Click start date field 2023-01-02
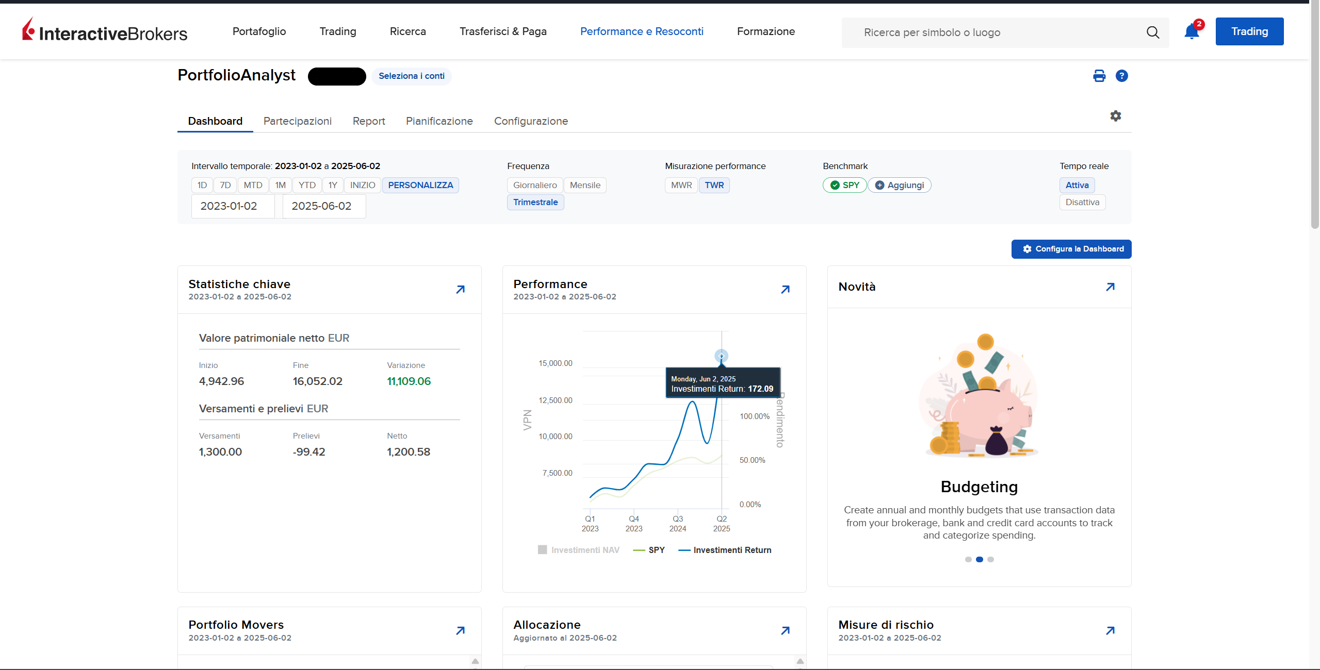 tap(233, 206)
